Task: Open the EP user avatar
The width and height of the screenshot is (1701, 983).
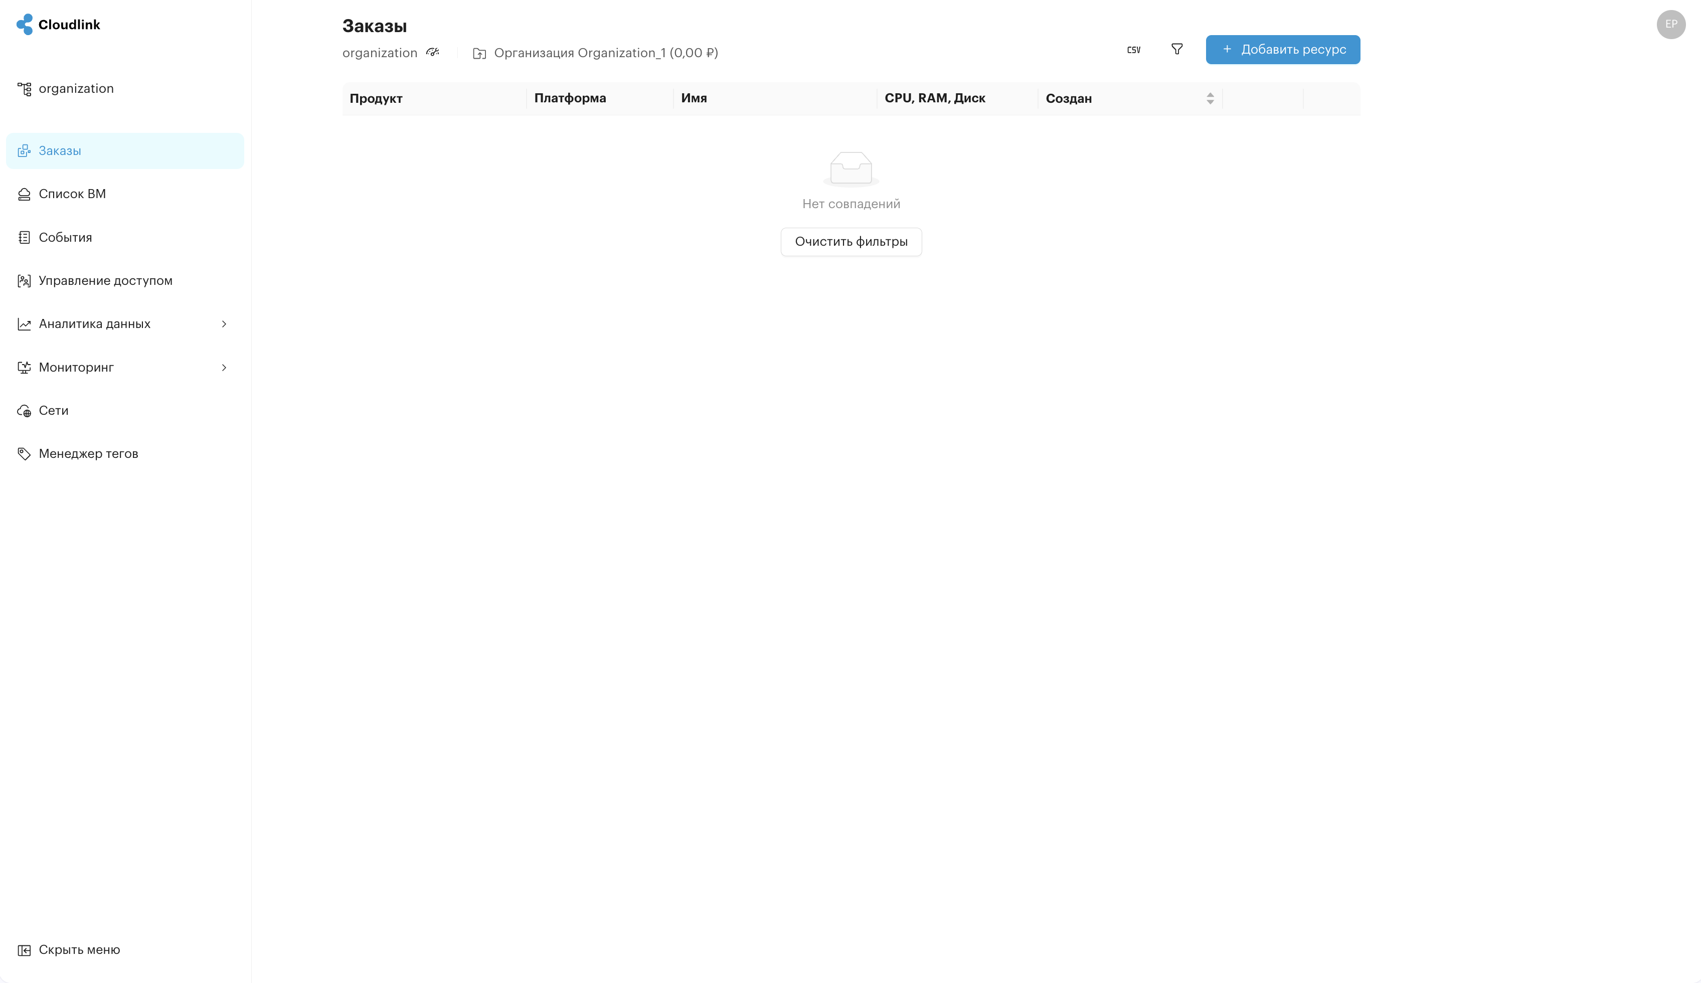Action: [x=1670, y=24]
